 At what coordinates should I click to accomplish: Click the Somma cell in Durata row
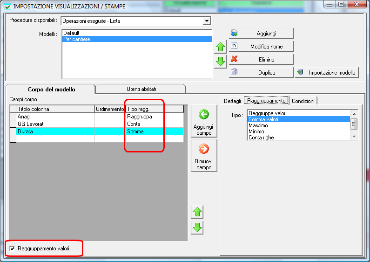pyautogui.click(x=155, y=131)
